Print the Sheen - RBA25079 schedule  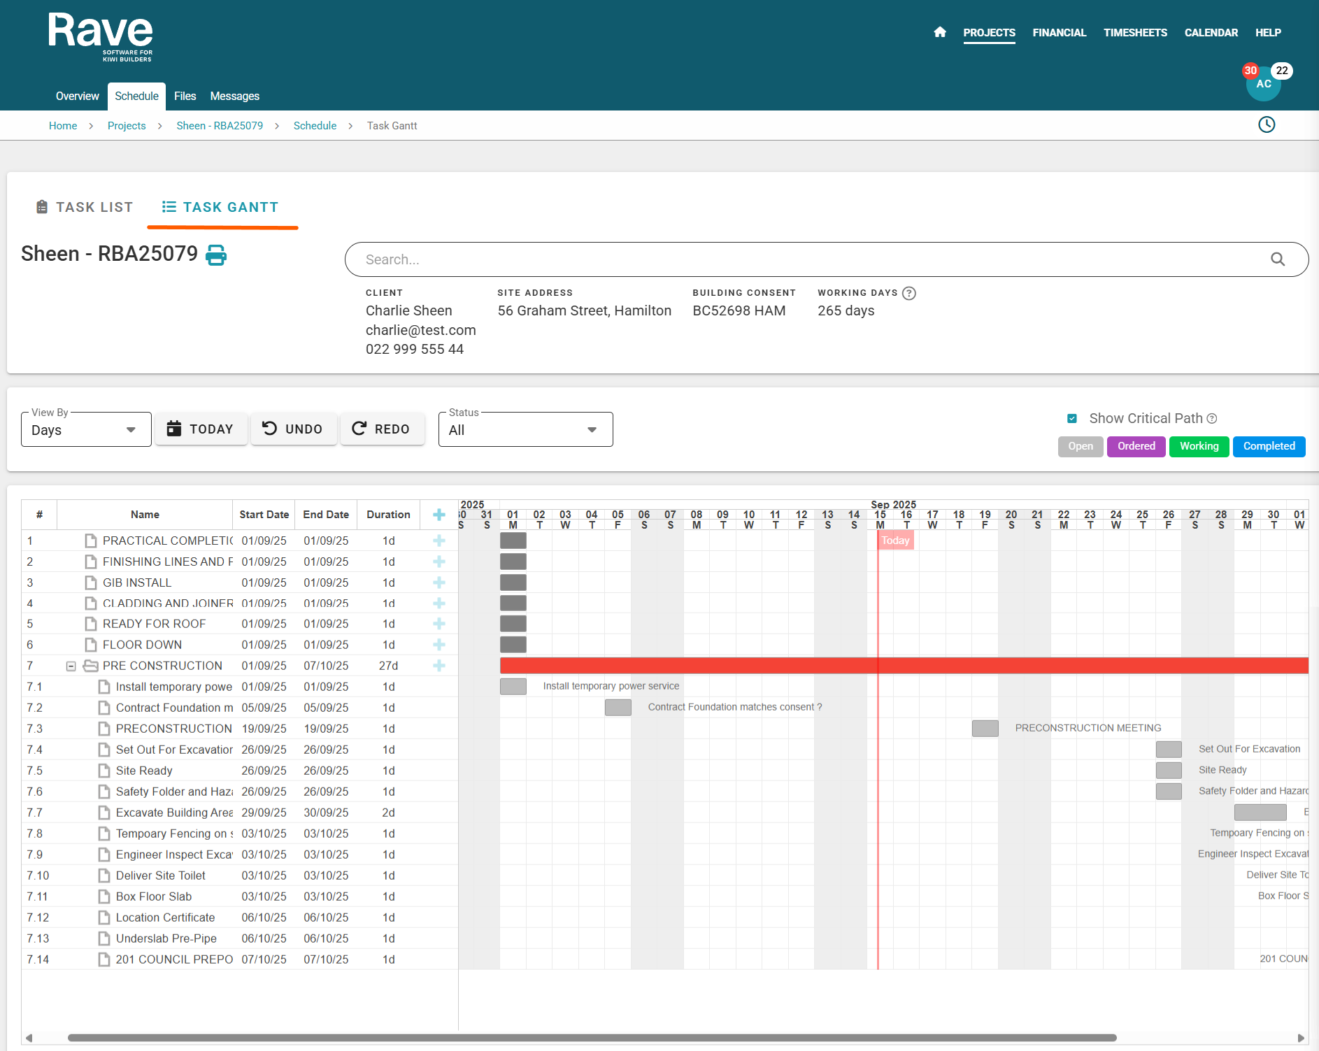coord(216,255)
